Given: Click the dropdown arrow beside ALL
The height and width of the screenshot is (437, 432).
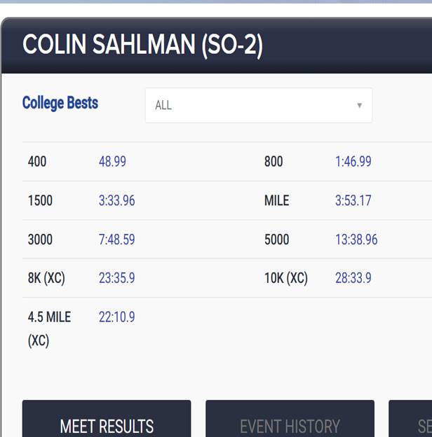Looking at the screenshot, I should [359, 106].
